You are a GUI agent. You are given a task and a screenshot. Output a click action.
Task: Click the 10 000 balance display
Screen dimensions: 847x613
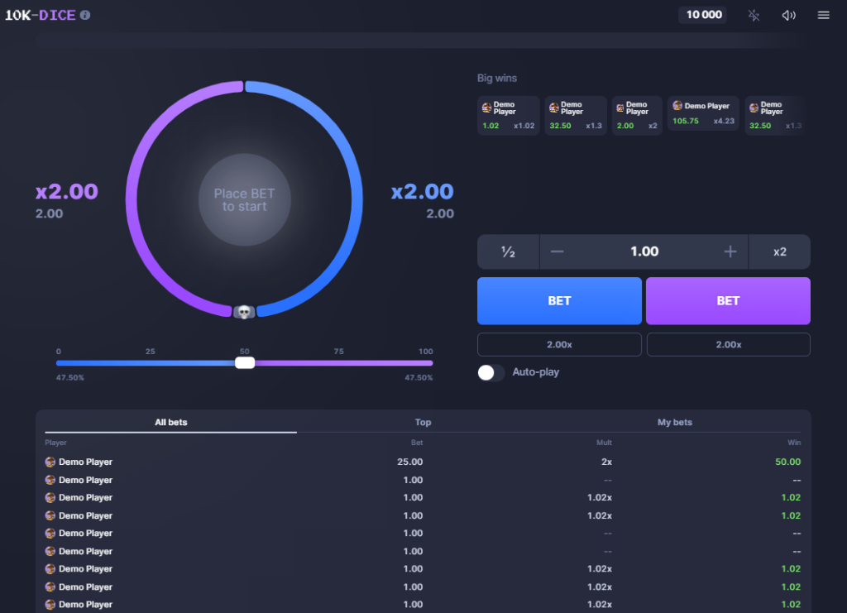(702, 14)
